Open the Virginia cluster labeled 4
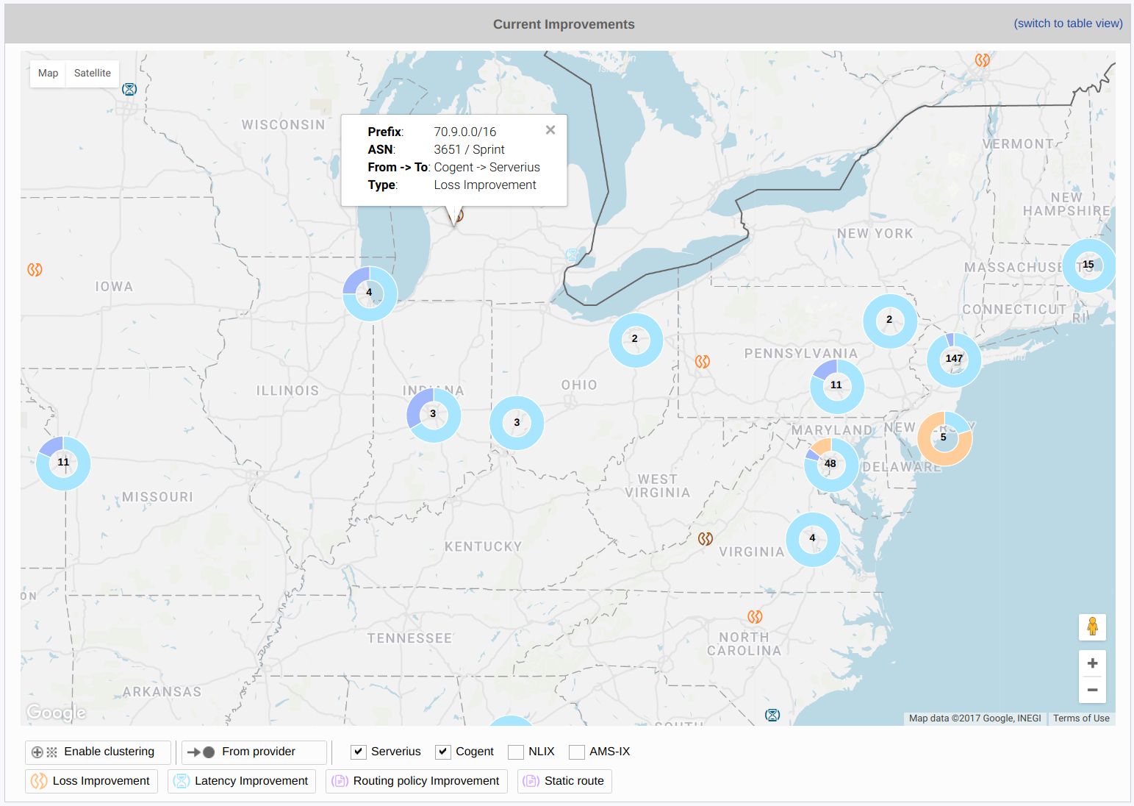This screenshot has width=1134, height=806. point(813,539)
